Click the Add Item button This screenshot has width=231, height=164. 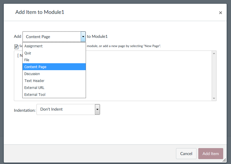tap(210, 154)
